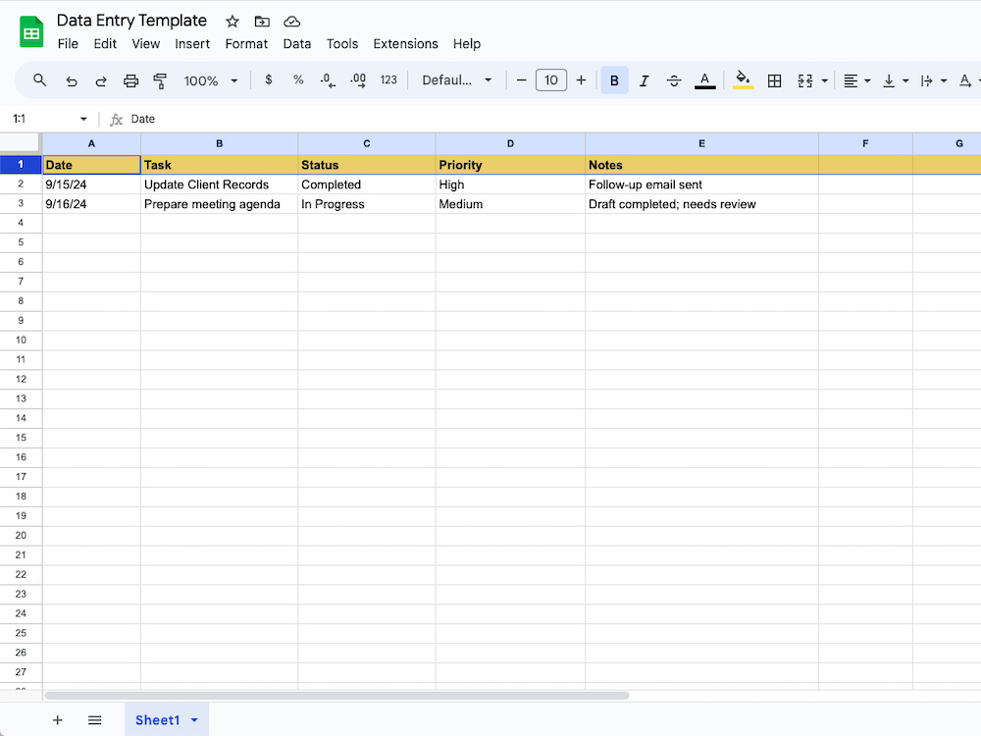Select row 2 header
The height and width of the screenshot is (736, 981).
click(21, 184)
